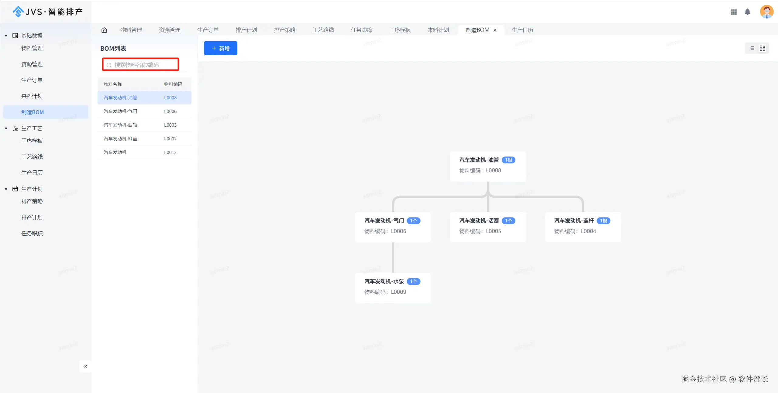
Task: Switch to grid card view
Action: point(762,48)
